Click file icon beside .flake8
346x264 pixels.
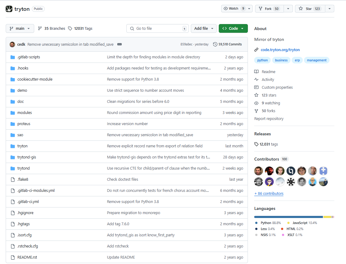13,179
